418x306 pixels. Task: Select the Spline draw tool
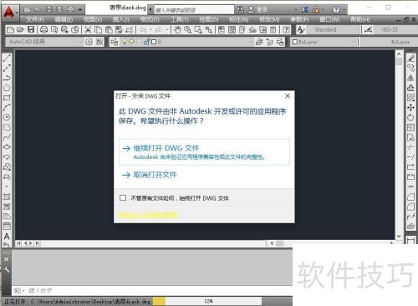coord(7,137)
